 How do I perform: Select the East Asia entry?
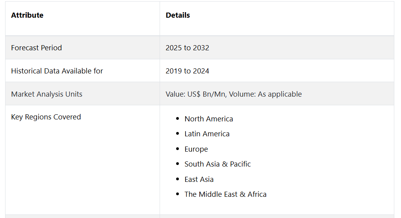click(x=199, y=179)
